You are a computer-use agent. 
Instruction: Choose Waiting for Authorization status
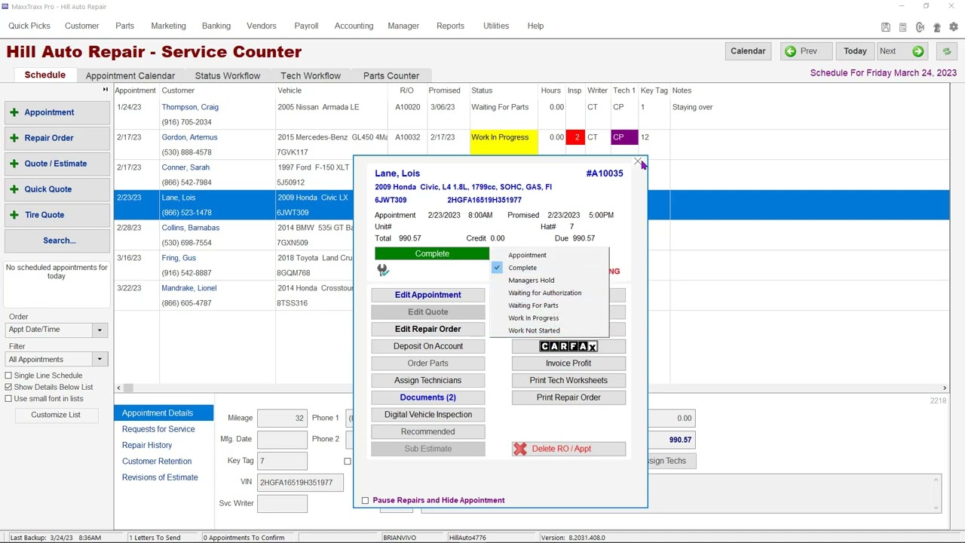544,293
